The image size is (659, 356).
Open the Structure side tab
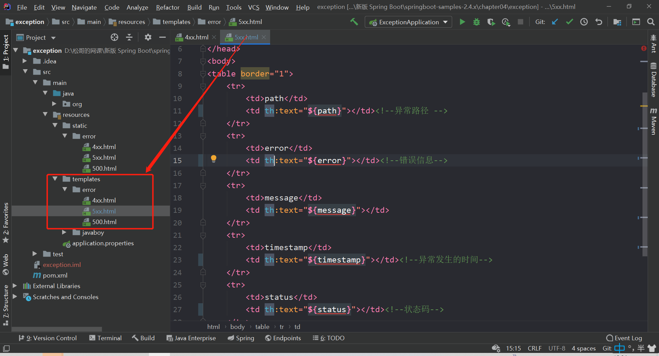5,305
